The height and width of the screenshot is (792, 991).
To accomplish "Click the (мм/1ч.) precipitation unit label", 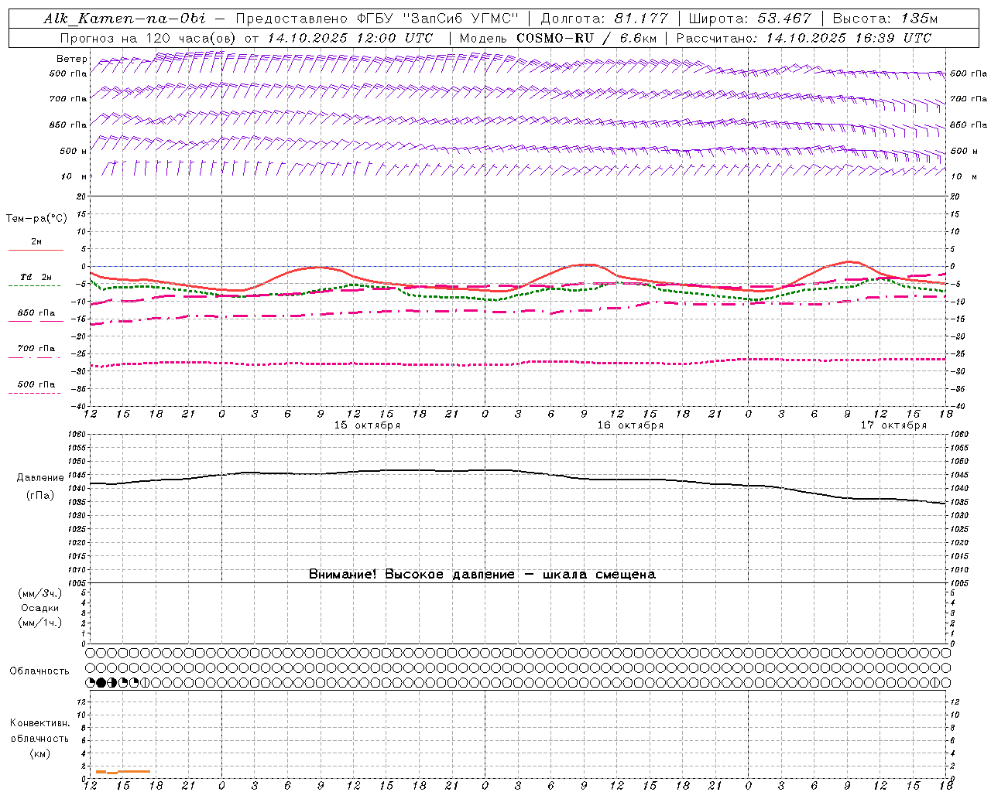I will pos(40,623).
